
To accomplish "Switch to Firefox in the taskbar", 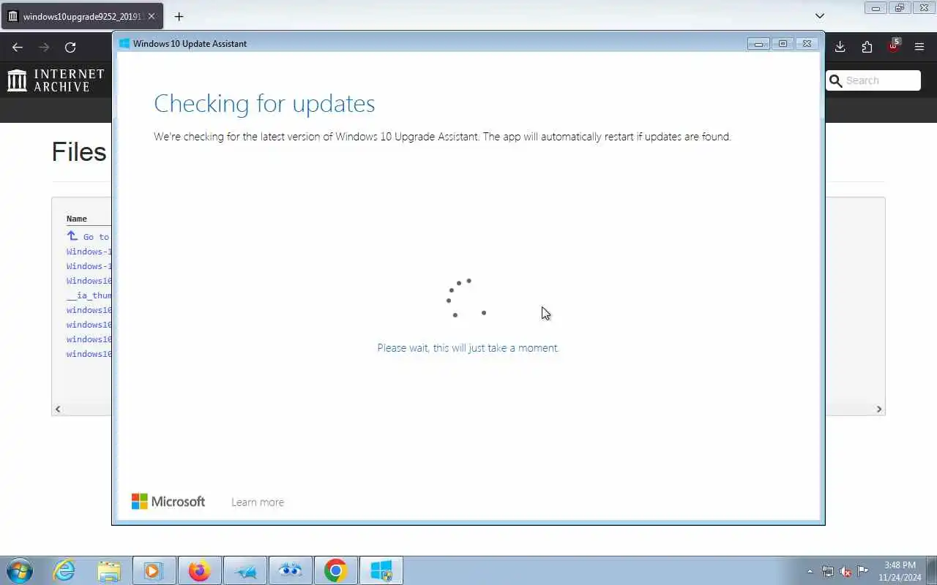I will (199, 570).
